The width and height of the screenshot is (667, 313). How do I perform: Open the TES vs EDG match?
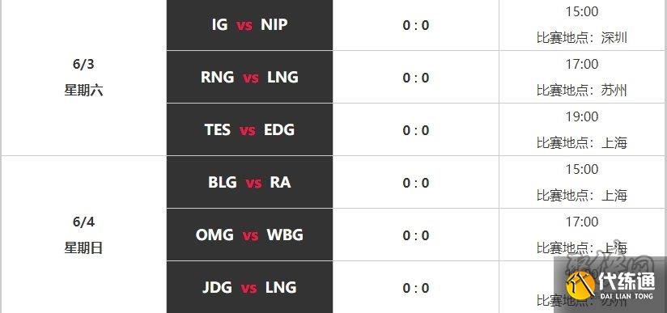[x=249, y=129]
